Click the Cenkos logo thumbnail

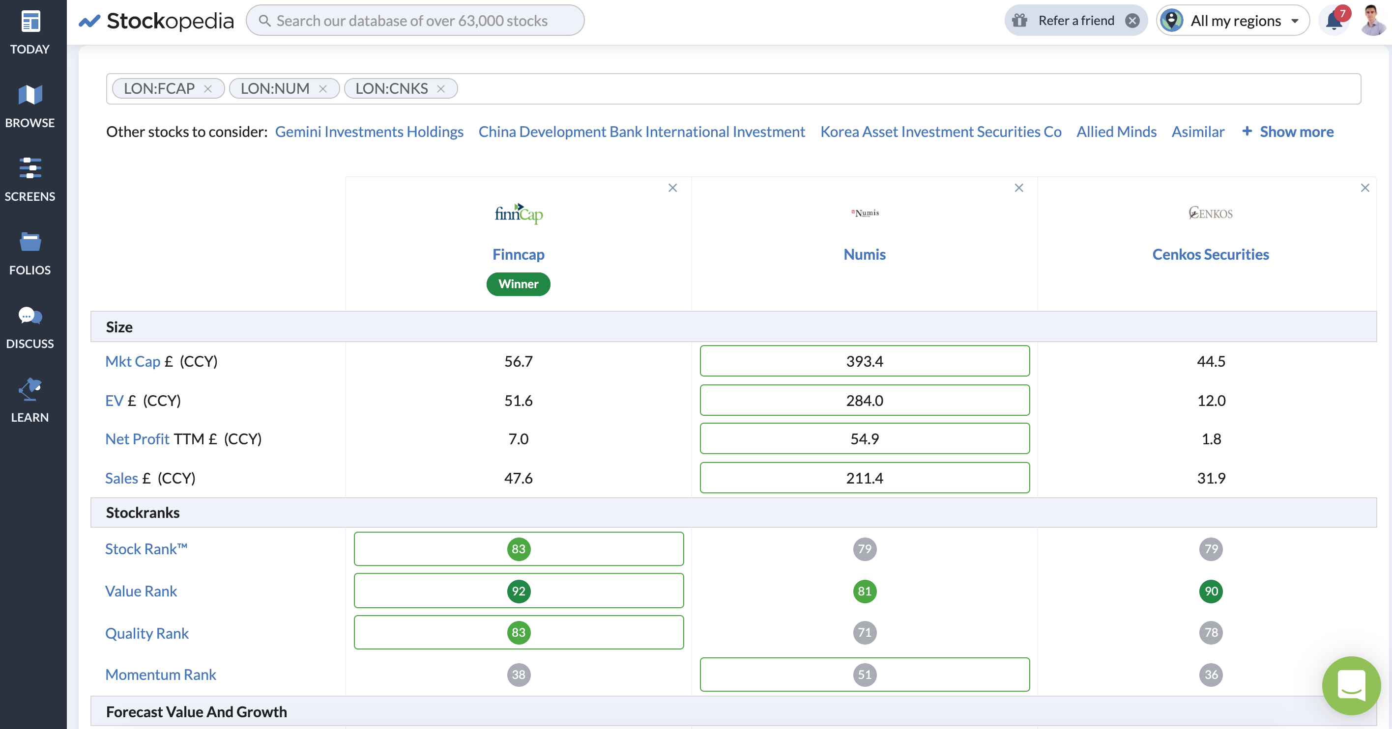1211,213
